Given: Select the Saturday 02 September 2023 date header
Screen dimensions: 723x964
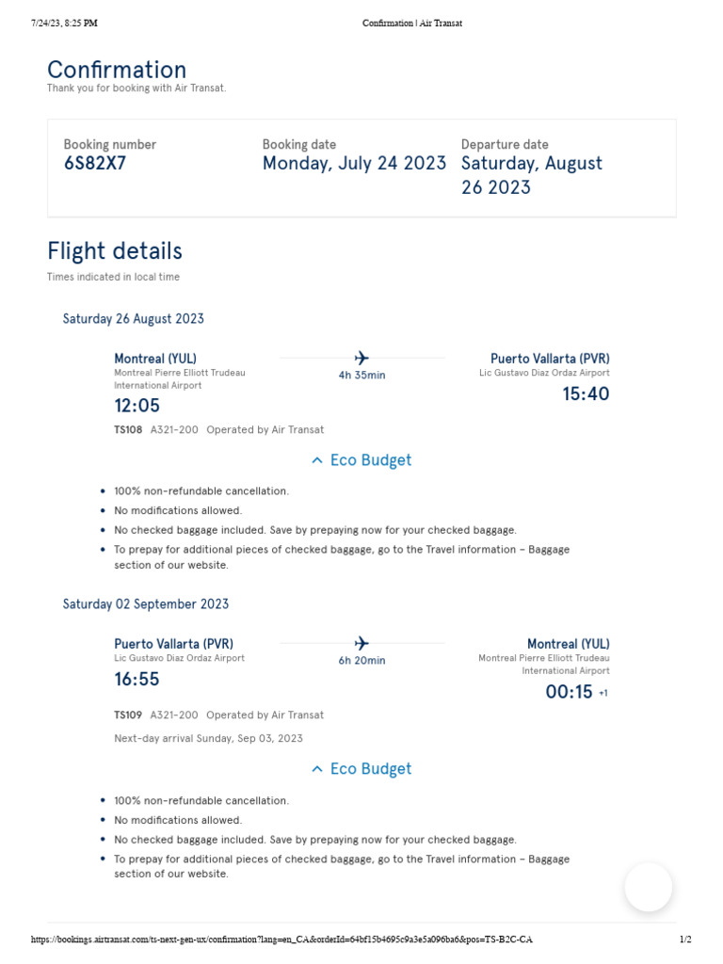Looking at the screenshot, I should [x=146, y=603].
